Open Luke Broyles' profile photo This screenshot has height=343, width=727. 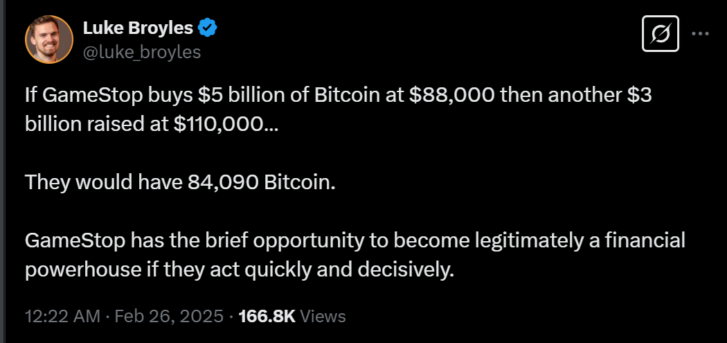tap(48, 39)
